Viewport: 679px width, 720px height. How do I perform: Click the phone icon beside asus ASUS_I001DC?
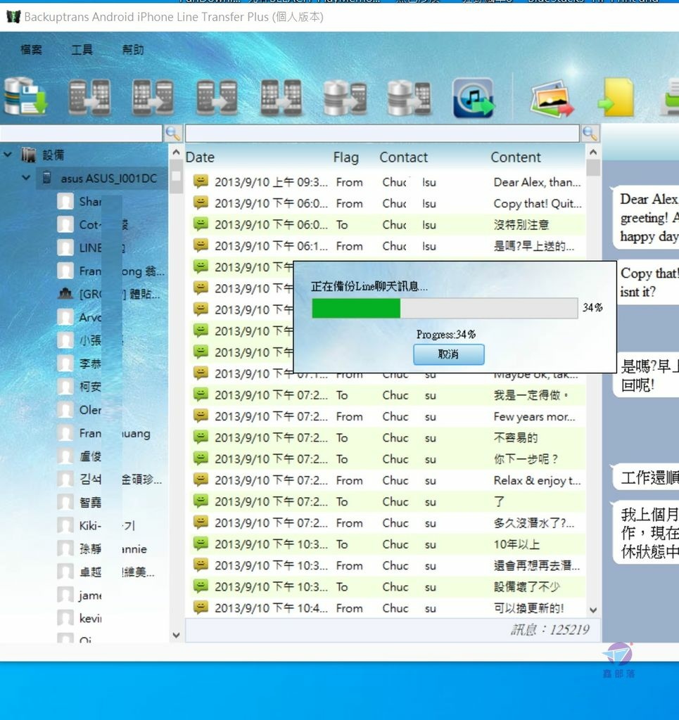[x=47, y=178]
